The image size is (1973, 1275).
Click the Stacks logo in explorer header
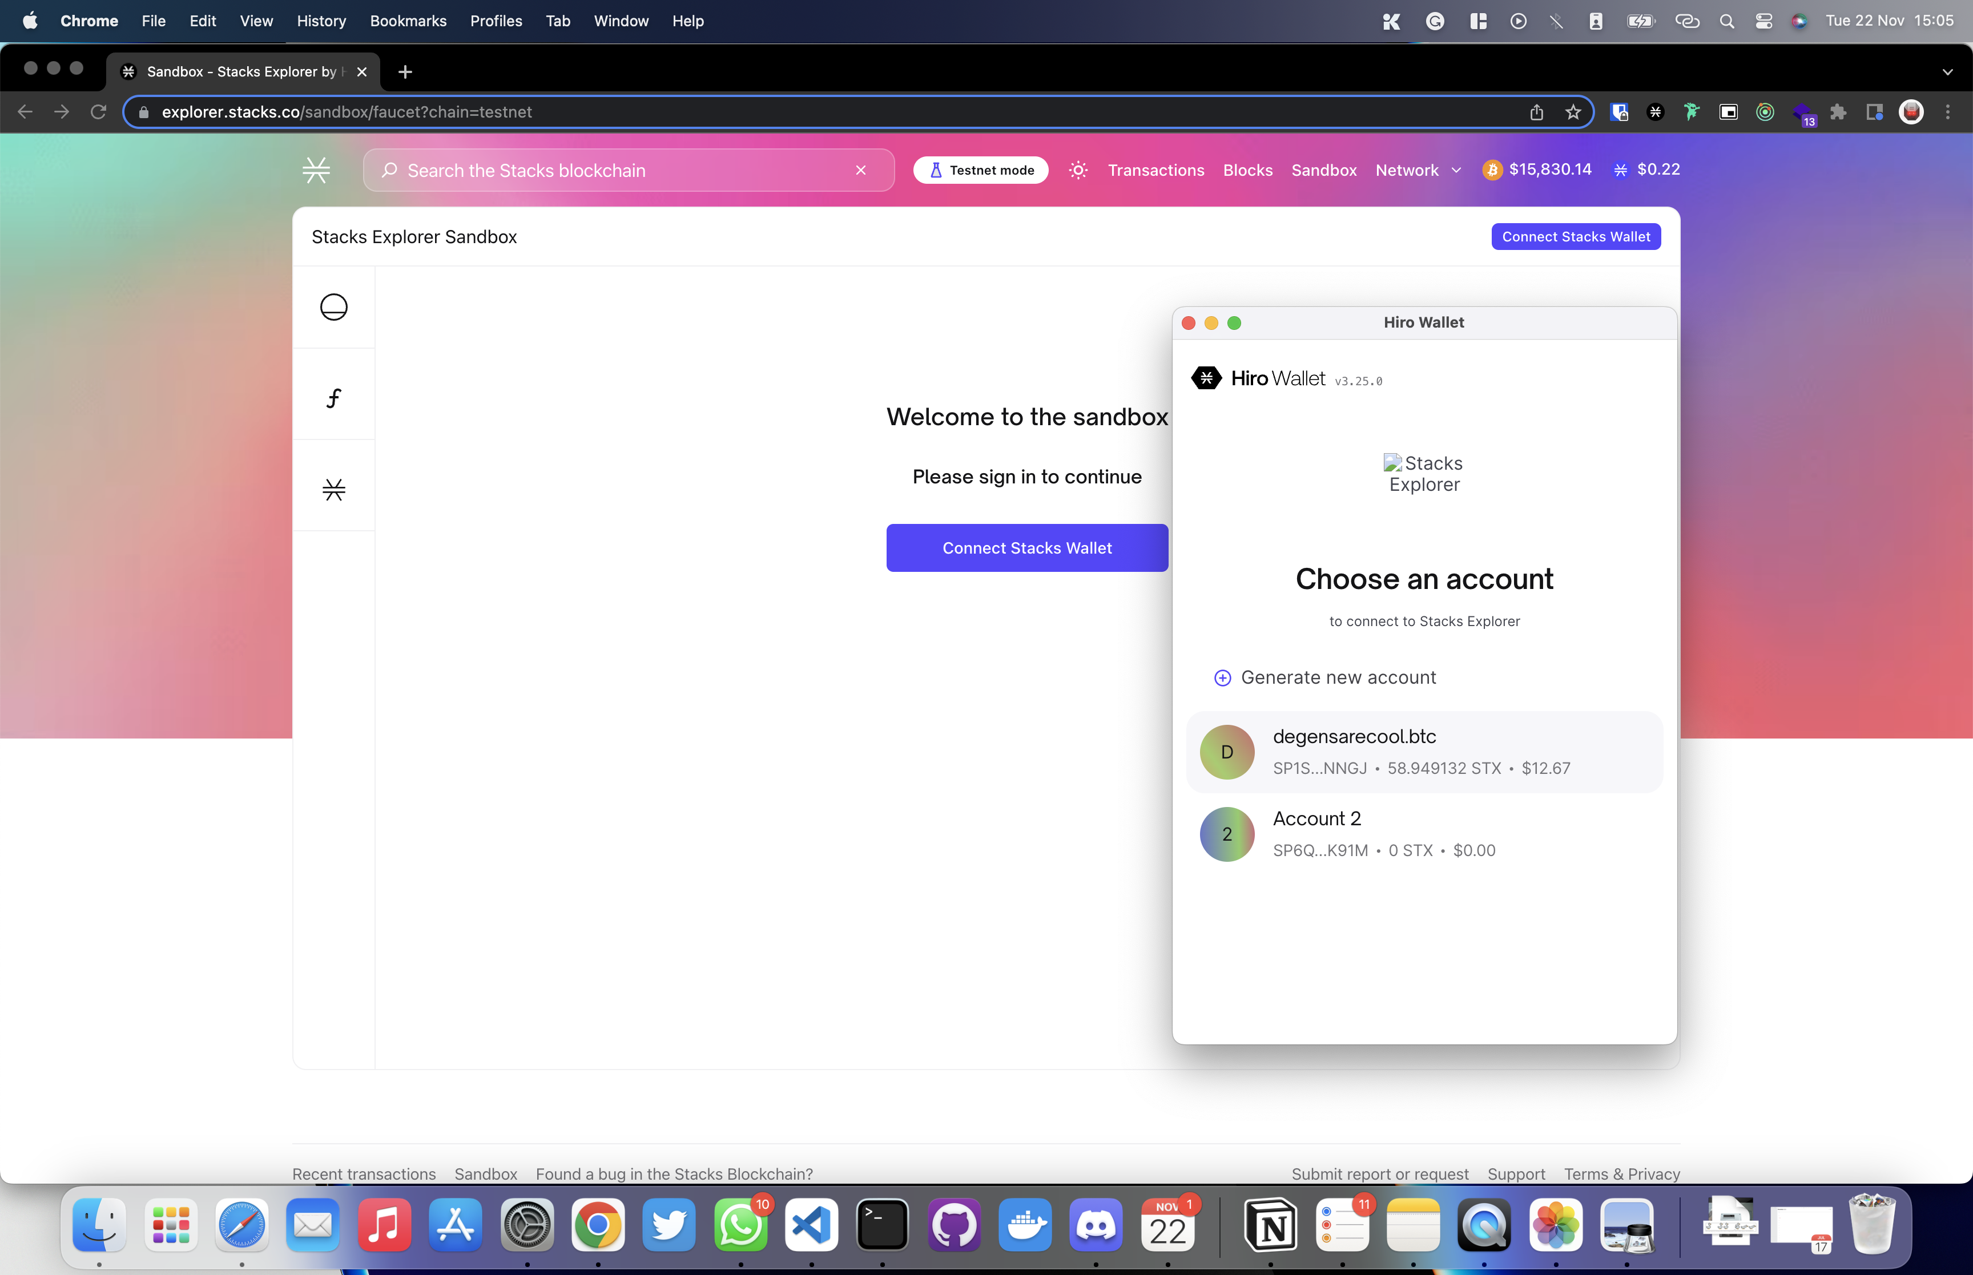tap(316, 170)
